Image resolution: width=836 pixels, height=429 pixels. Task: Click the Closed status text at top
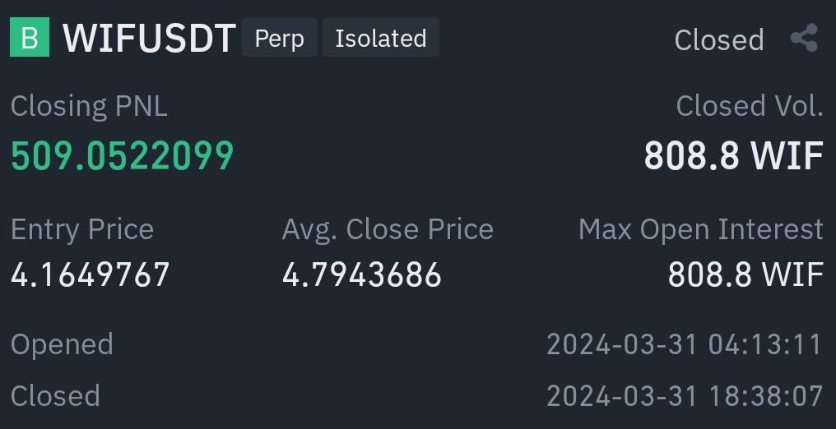click(x=718, y=39)
